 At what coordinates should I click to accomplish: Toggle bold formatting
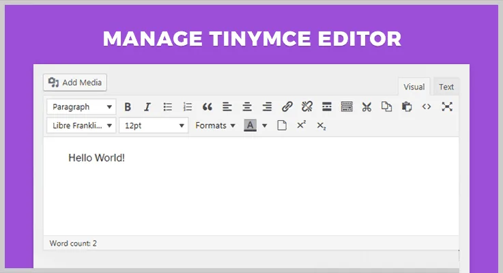[128, 107]
